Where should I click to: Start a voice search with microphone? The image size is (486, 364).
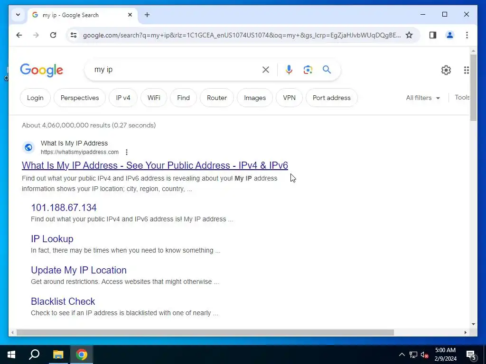coord(289,70)
